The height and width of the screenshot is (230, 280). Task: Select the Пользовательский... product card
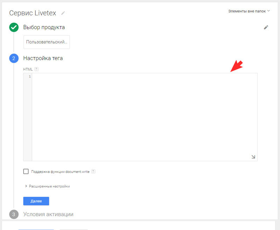click(x=47, y=42)
